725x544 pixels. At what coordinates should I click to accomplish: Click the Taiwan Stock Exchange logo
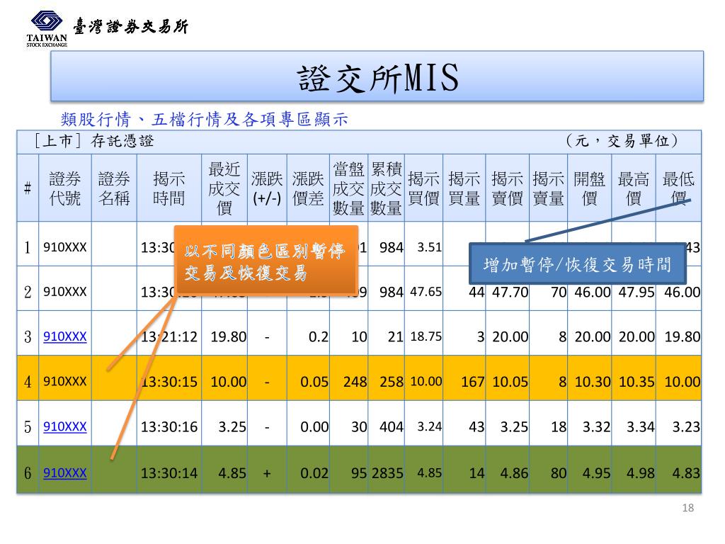[x=47, y=28]
